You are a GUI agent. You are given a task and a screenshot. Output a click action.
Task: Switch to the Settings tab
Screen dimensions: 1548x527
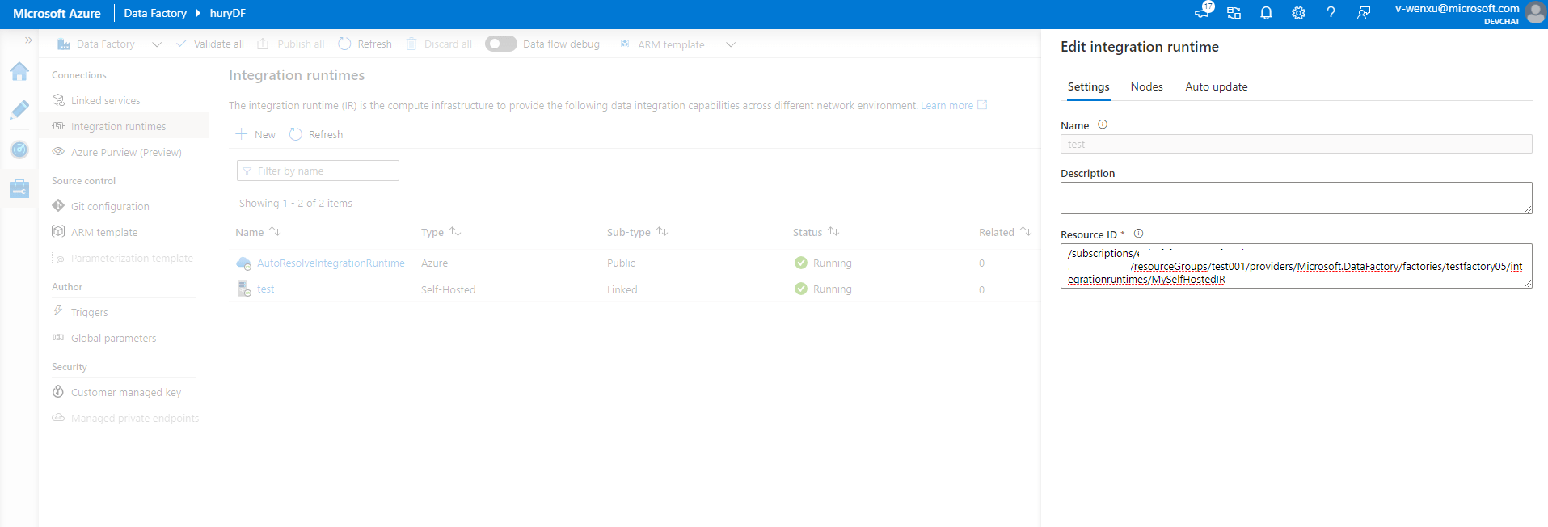point(1088,86)
